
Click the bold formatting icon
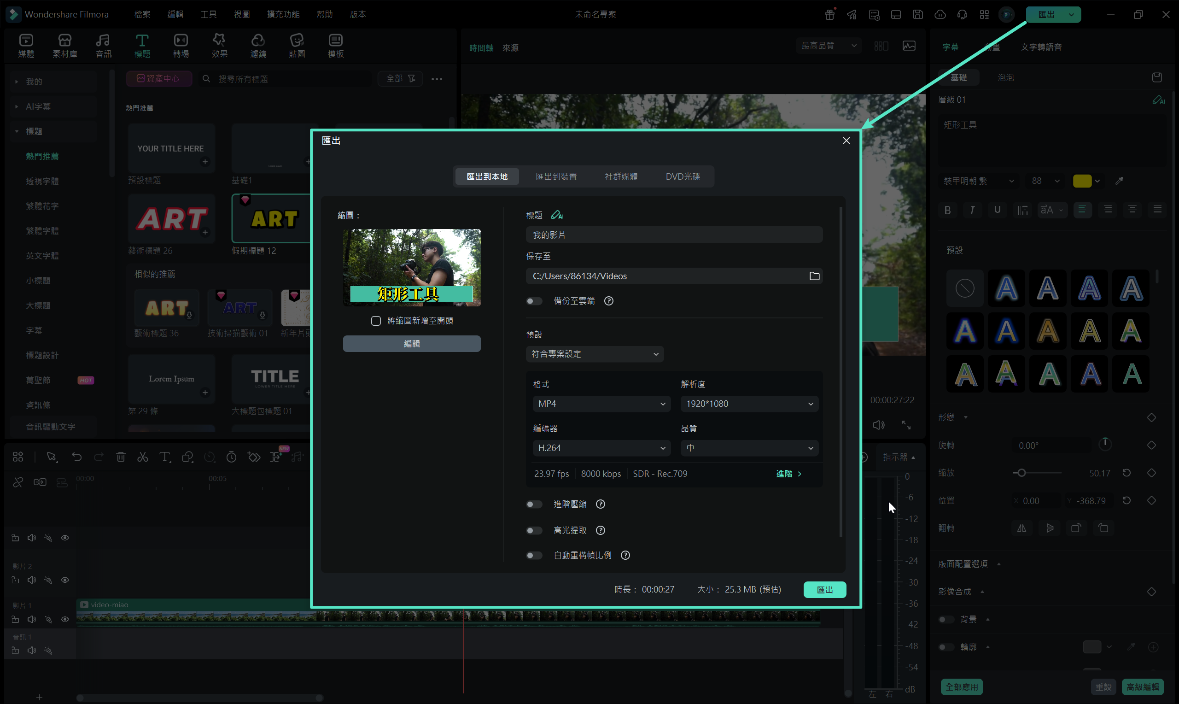947,210
